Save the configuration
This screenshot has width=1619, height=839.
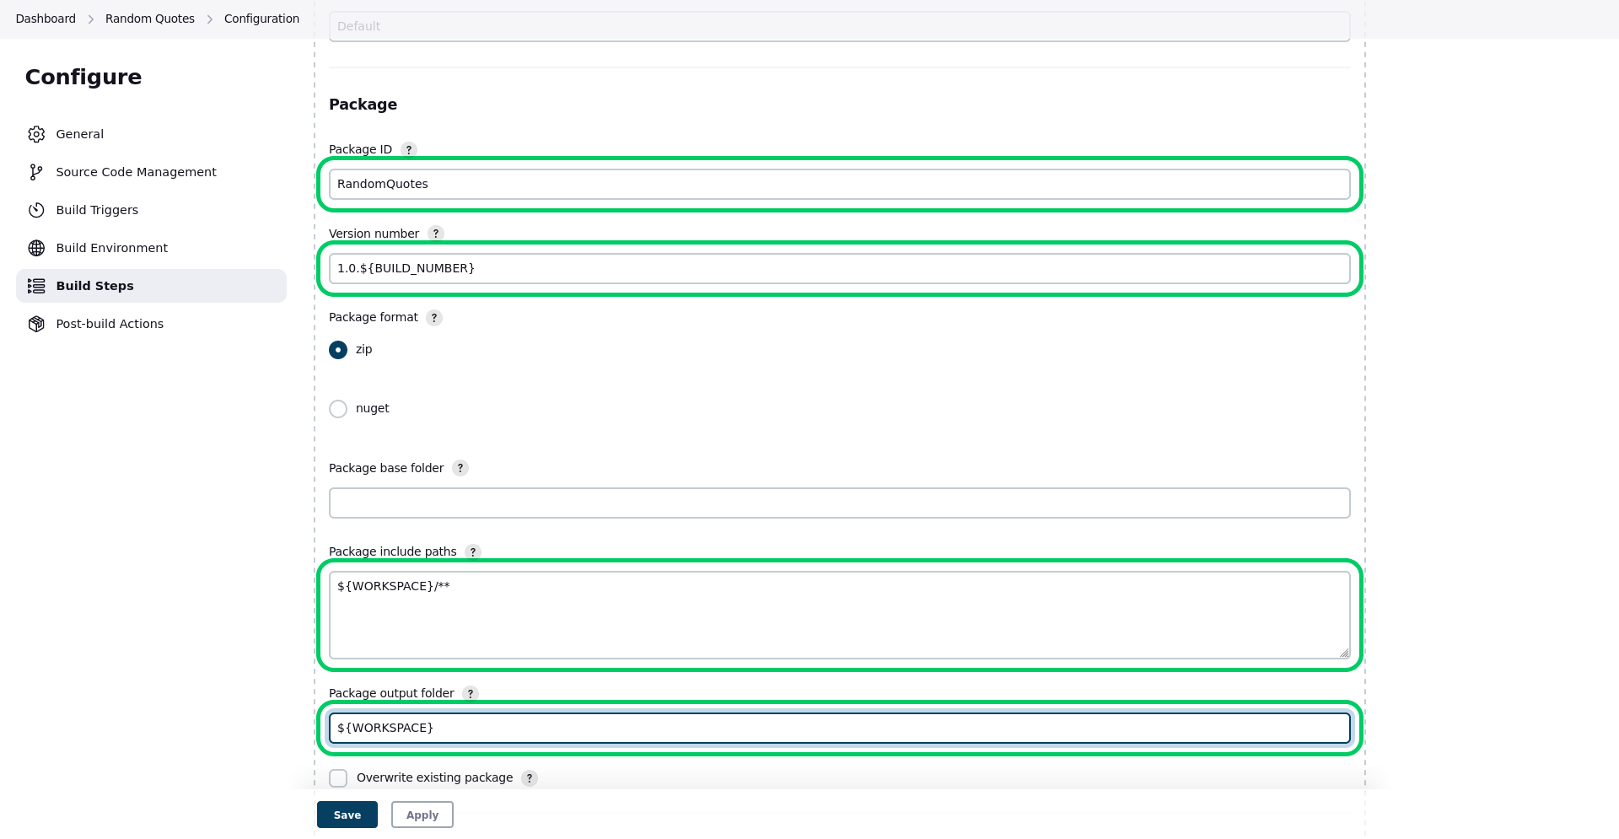point(347,815)
